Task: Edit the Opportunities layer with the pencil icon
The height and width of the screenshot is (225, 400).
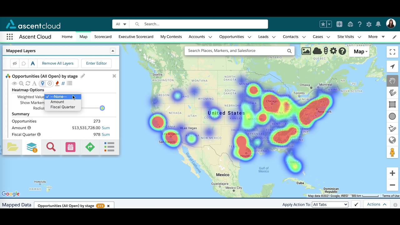Action: [83, 76]
